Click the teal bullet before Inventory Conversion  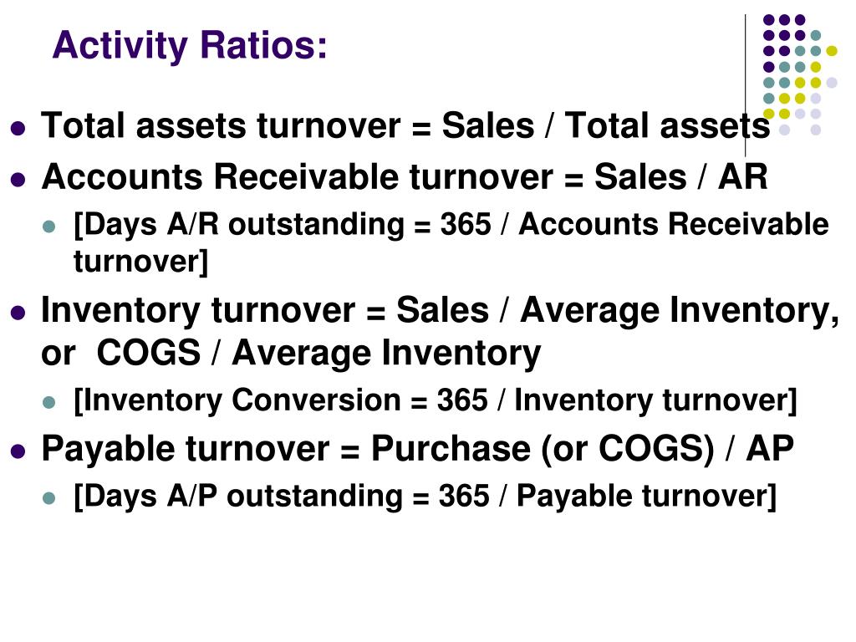coord(49,403)
